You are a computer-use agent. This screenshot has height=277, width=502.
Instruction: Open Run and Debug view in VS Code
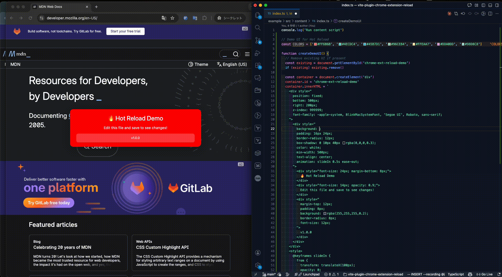[258, 53]
